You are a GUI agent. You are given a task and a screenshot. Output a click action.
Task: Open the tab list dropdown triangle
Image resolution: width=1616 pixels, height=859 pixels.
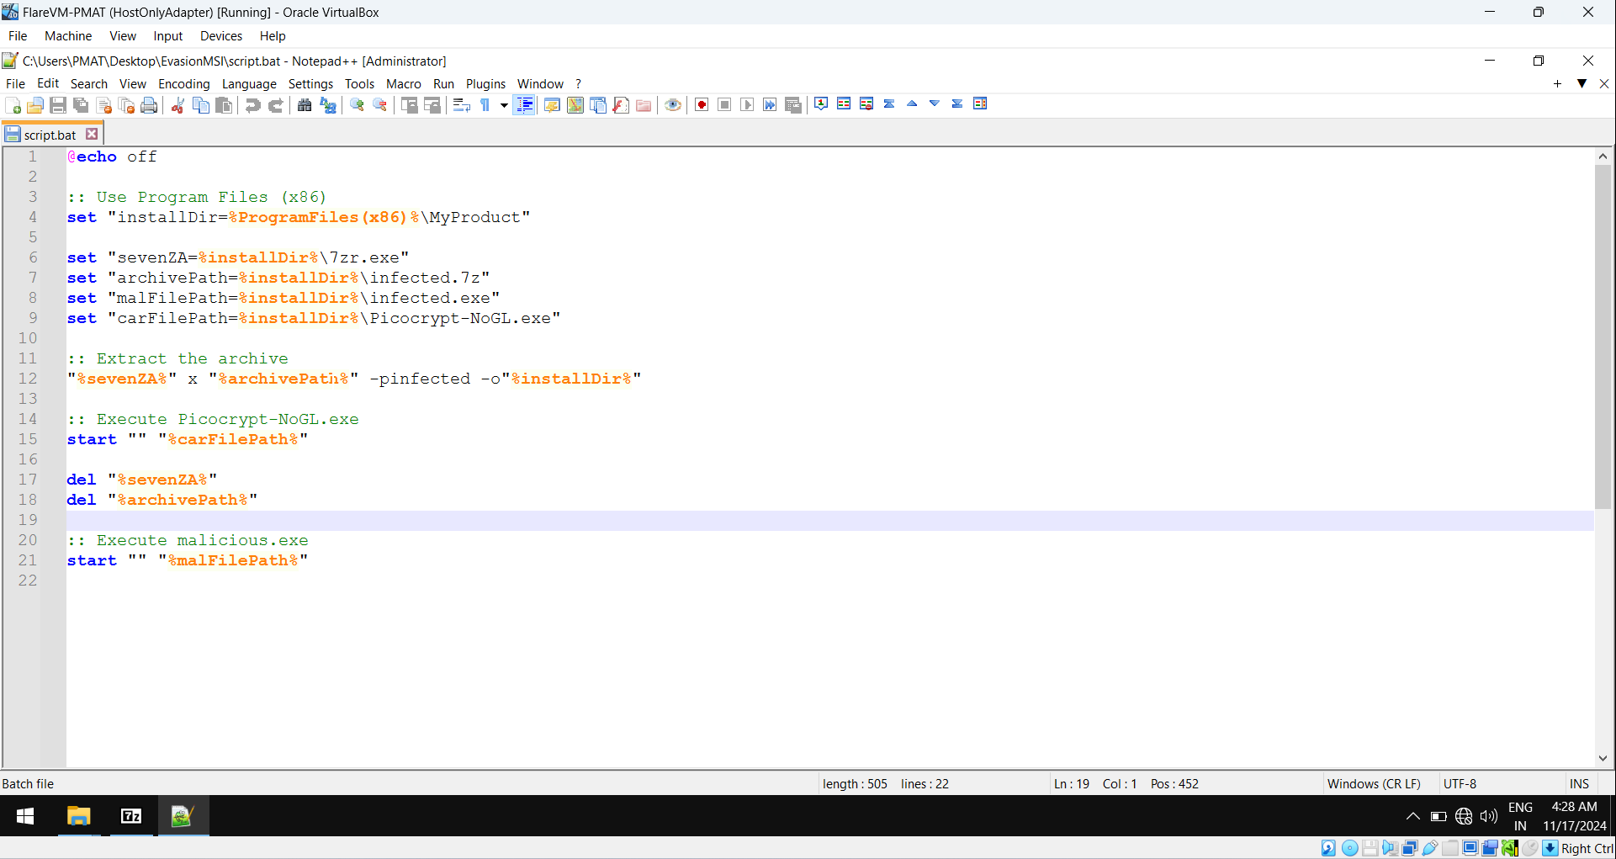[x=1582, y=83]
